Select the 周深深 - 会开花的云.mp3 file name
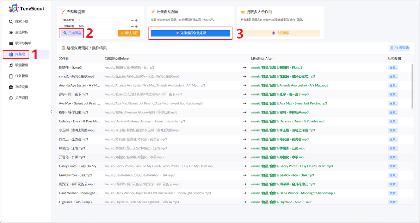420x223 pixels. (76, 184)
